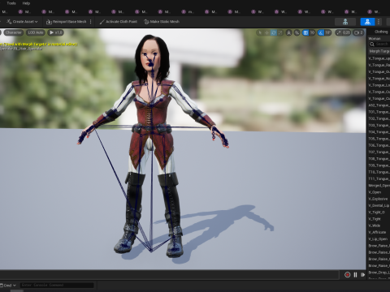Open the Cmd console type dropdown
390x292 pixels.
[x=8, y=286]
